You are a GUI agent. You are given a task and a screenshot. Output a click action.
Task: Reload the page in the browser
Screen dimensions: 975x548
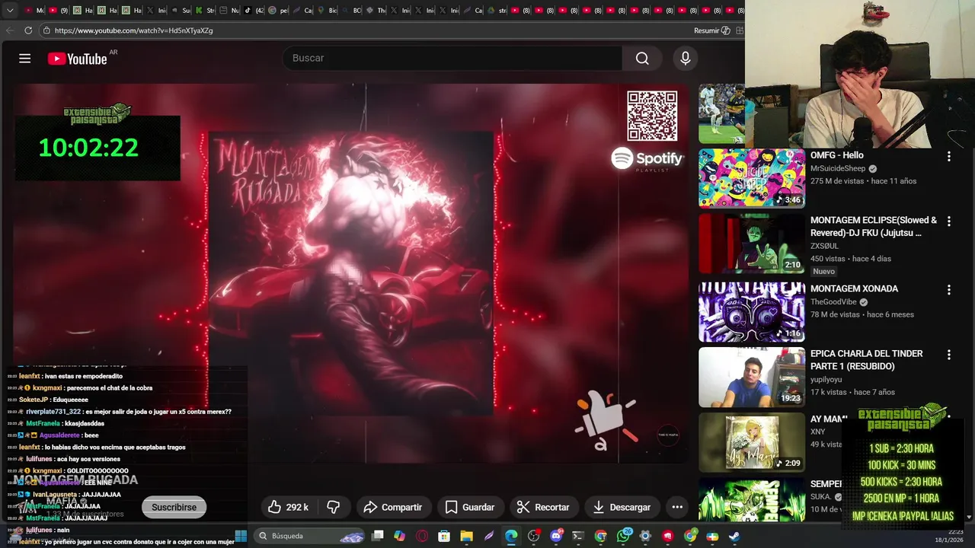click(x=28, y=30)
